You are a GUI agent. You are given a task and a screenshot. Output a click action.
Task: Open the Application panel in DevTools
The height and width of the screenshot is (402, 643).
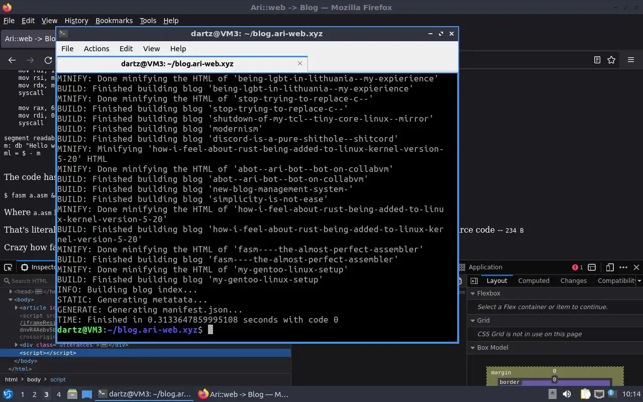pyautogui.click(x=481, y=267)
